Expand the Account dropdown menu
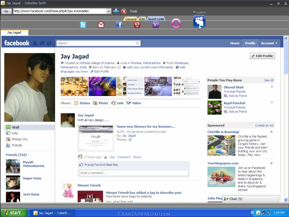Viewport: 289px width, 217px height. click(269, 43)
